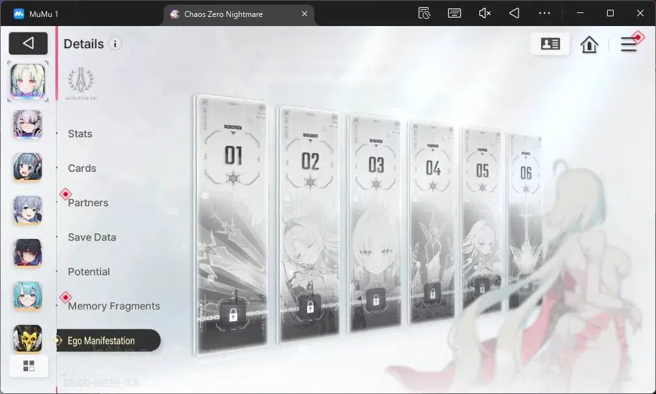Toggle the MuMu mute volume icon
This screenshot has height=394, width=656.
coord(485,14)
